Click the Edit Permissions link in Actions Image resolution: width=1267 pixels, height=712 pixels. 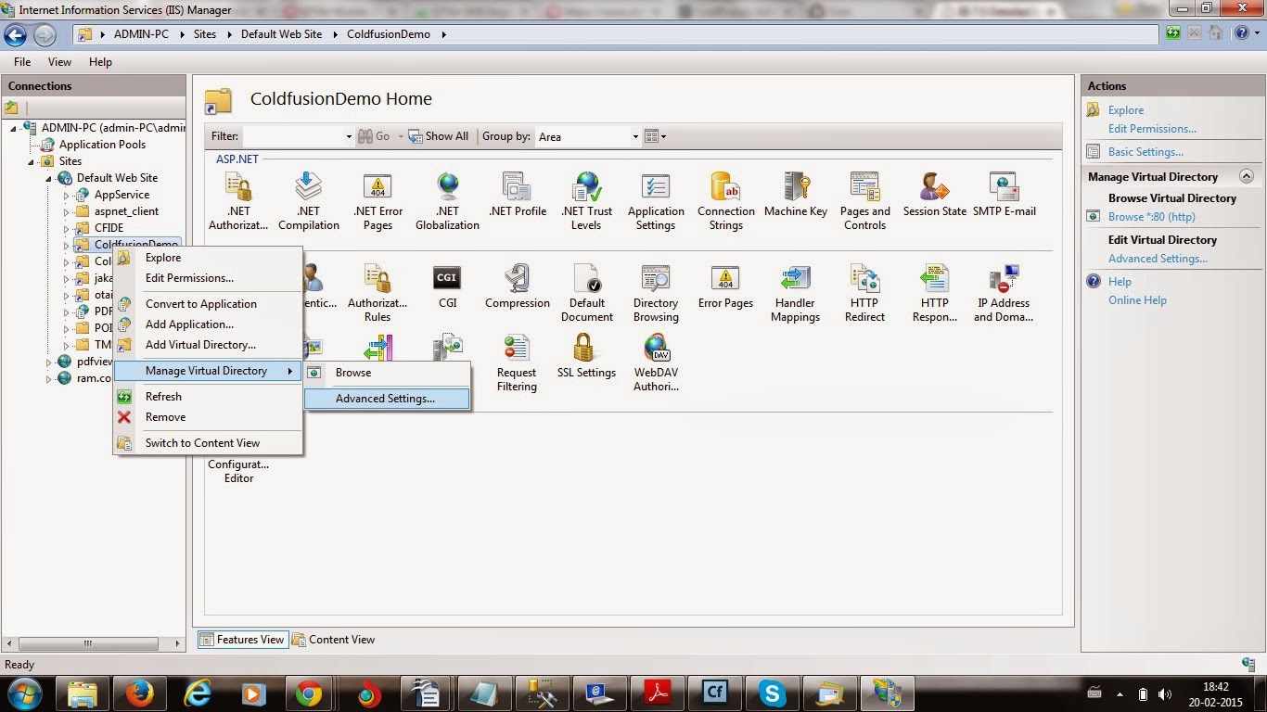[1152, 129]
